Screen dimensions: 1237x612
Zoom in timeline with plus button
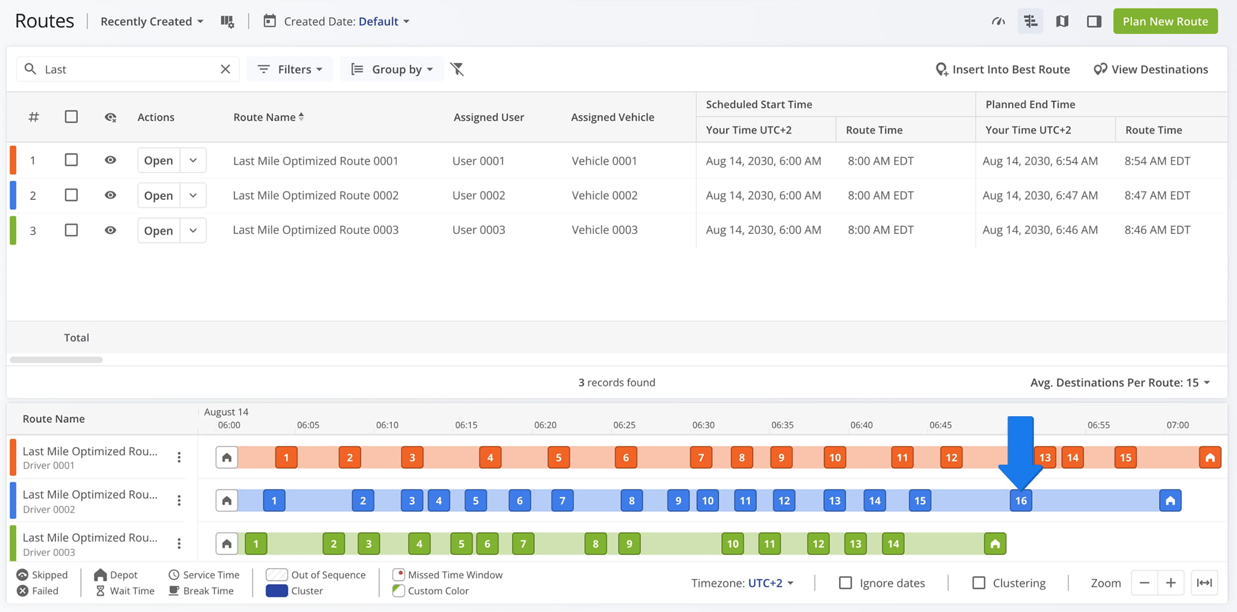click(x=1171, y=582)
